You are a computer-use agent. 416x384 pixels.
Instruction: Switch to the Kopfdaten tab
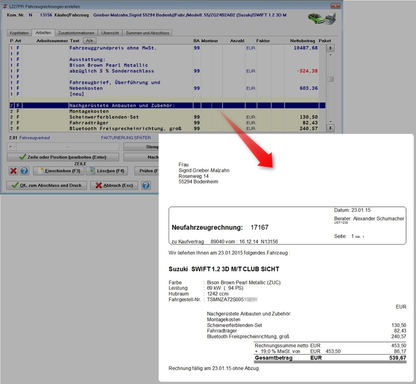[x=19, y=33]
